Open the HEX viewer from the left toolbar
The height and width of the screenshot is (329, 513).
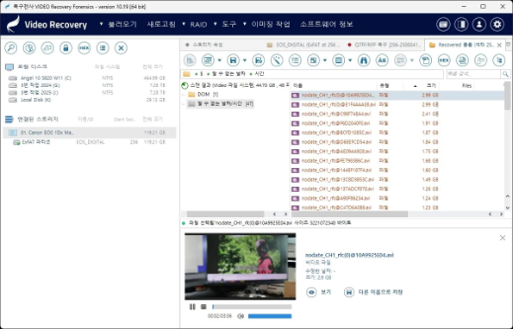click(84, 48)
